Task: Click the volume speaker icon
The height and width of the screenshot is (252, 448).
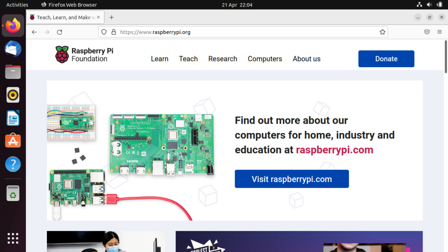Action: coord(429,5)
